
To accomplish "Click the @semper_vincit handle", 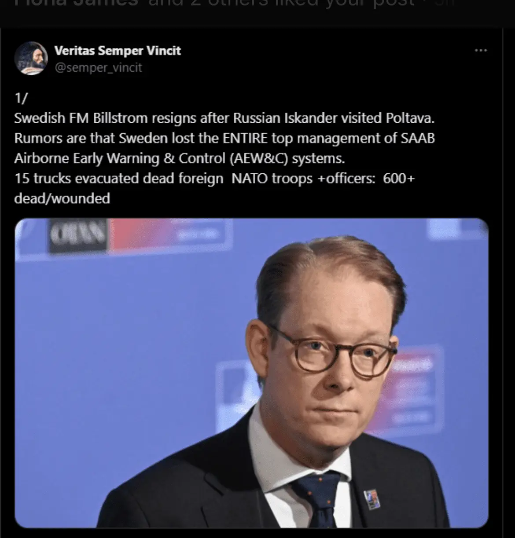I will pos(98,68).
